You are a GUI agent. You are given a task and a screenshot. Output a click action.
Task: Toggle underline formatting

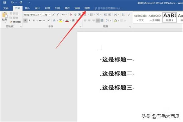[x=34, y=20]
